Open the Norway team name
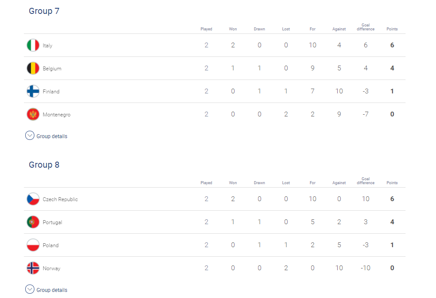 pos(51,268)
